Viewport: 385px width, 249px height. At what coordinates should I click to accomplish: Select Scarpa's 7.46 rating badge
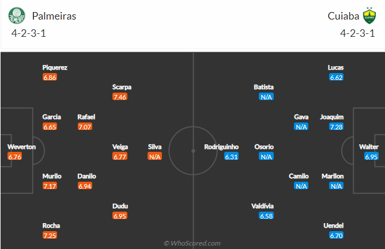click(120, 97)
